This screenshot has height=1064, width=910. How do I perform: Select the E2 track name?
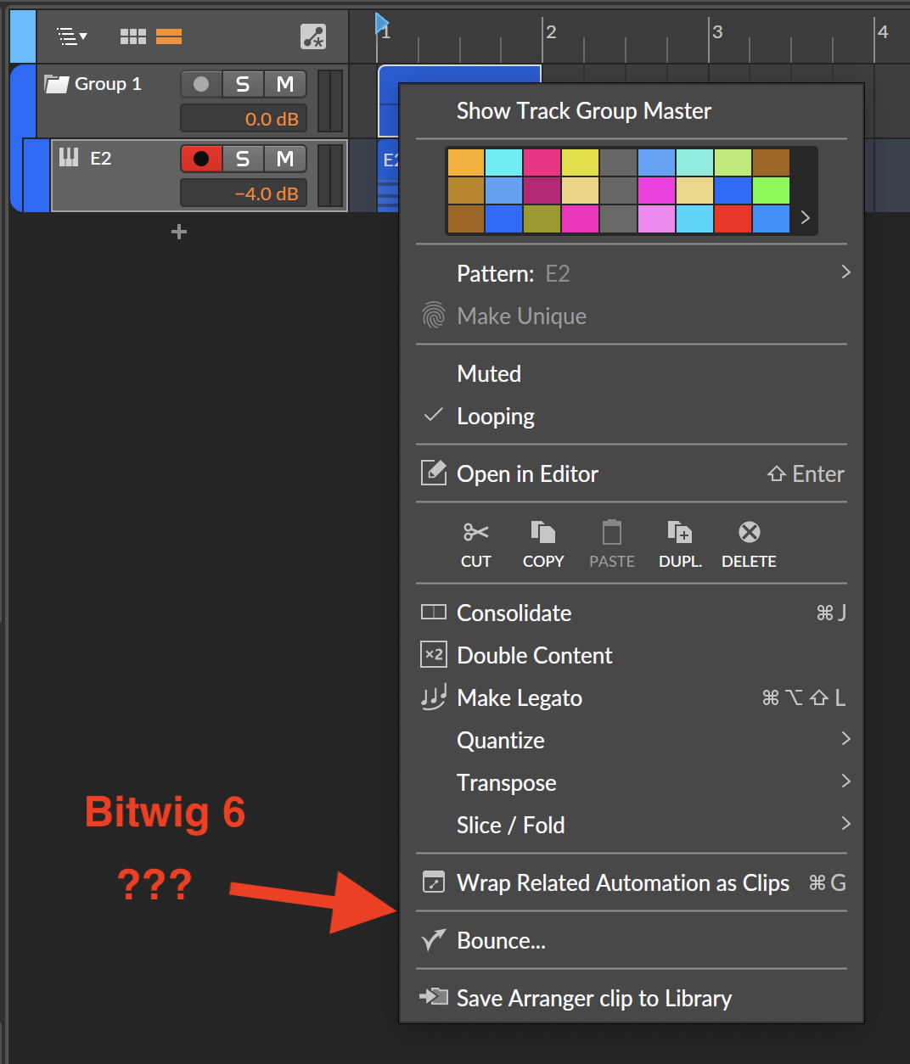pyautogui.click(x=100, y=159)
